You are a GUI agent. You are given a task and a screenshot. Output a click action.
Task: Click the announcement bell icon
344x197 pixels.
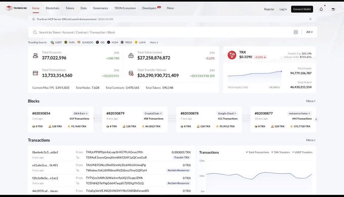click(x=33, y=19)
